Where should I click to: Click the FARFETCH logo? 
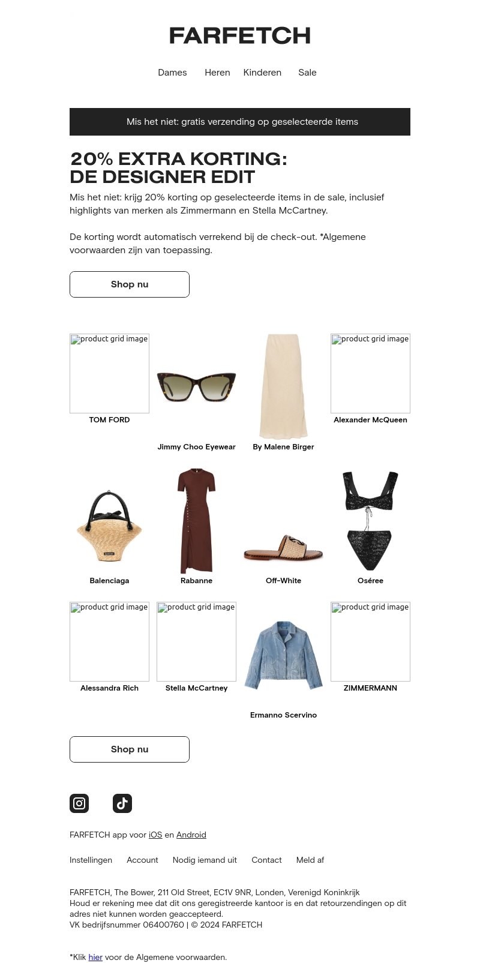tap(240, 35)
